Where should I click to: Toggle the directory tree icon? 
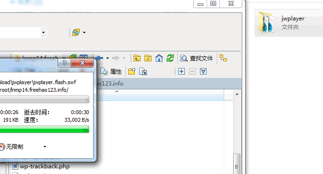coord(223,58)
